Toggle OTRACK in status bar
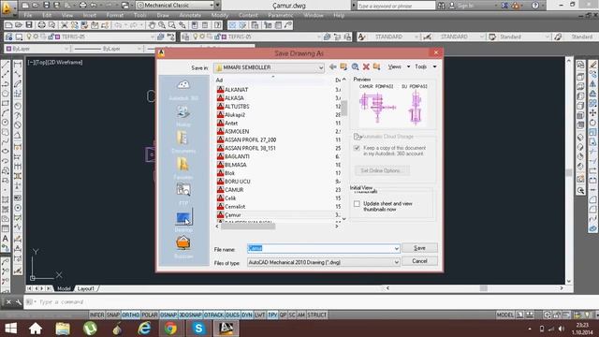Screen dimensions: 599x337 (x=213, y=315)
